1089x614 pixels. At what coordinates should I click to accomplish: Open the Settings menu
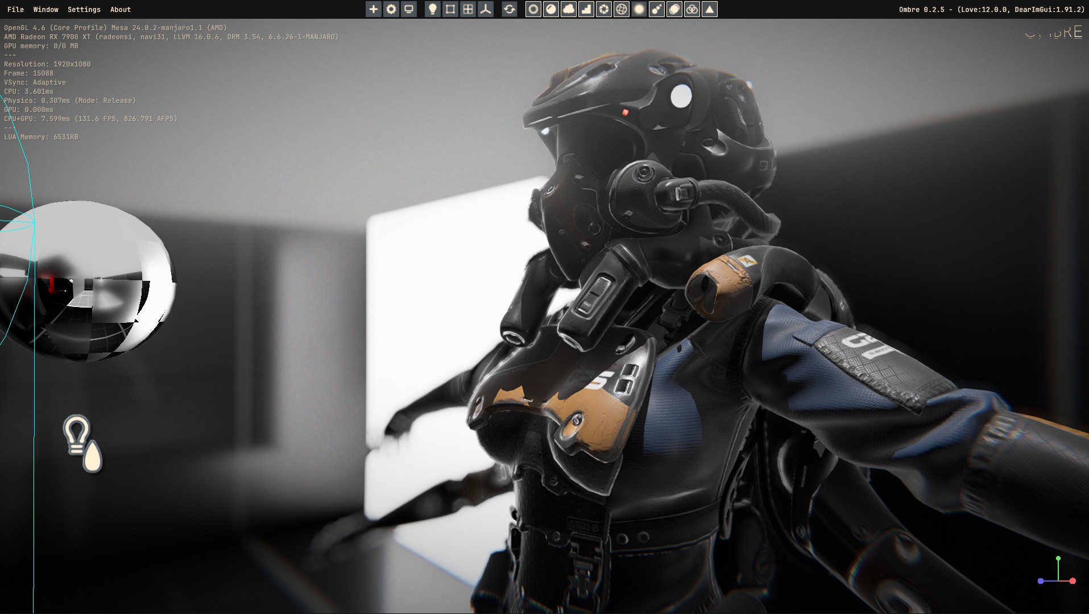pos(84,10)
